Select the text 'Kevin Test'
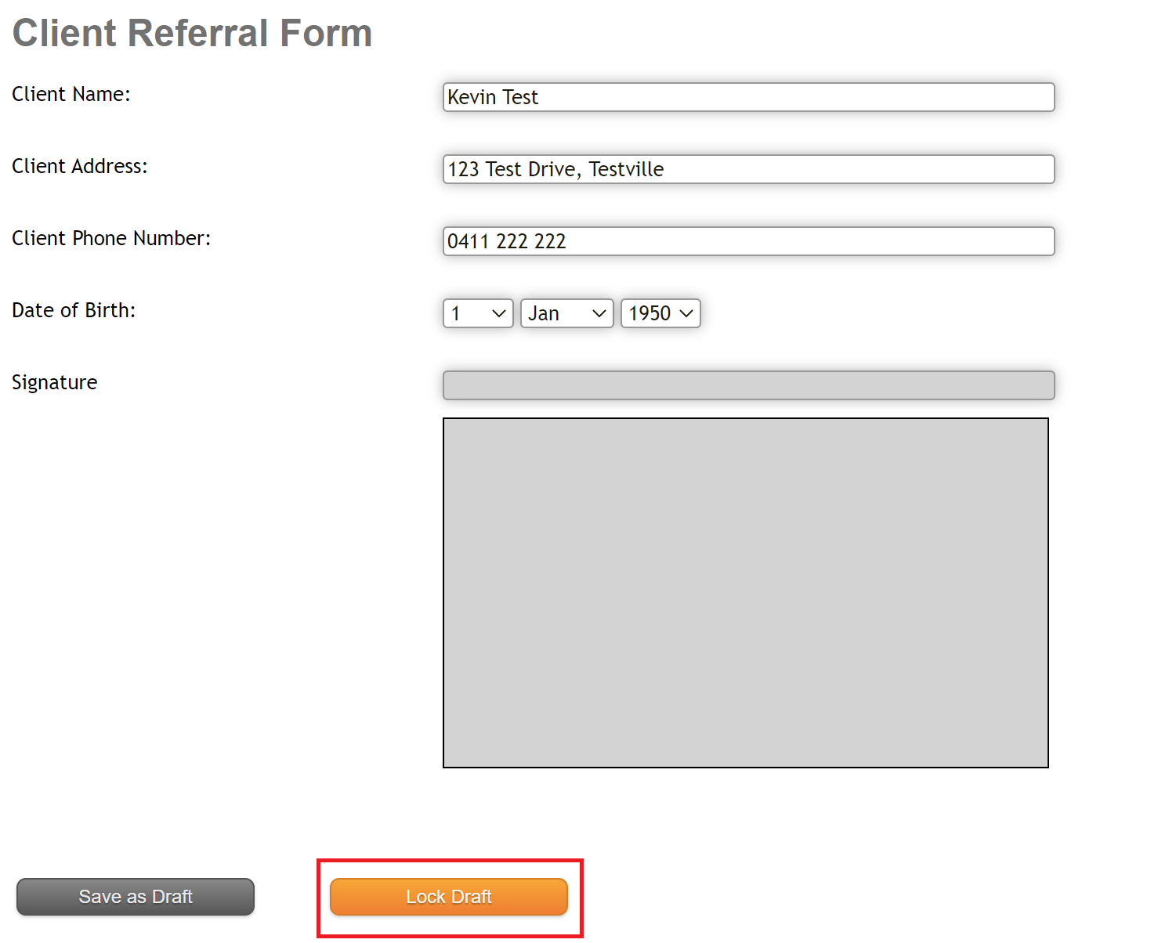 (x=492, y=97)
